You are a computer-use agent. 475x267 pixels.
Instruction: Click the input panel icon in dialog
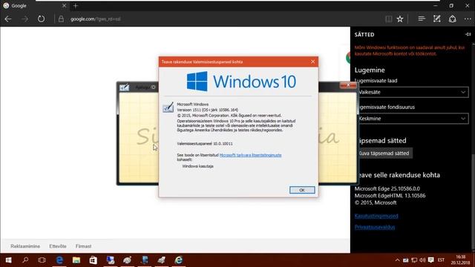[168, 107]
